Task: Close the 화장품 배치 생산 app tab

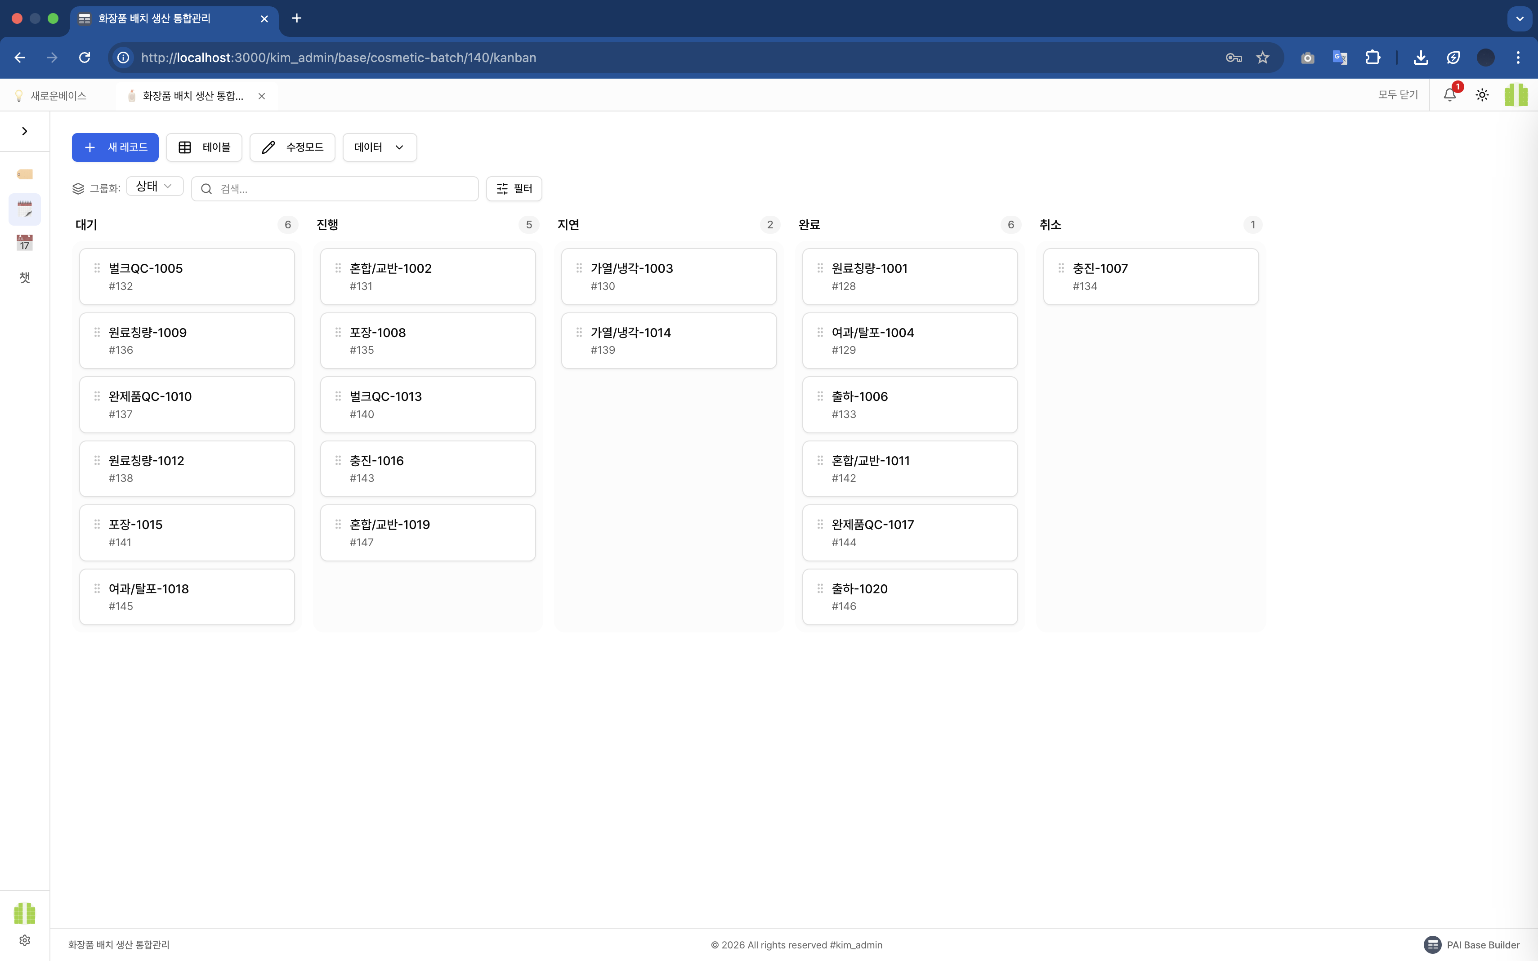Action: click(261, 96)
